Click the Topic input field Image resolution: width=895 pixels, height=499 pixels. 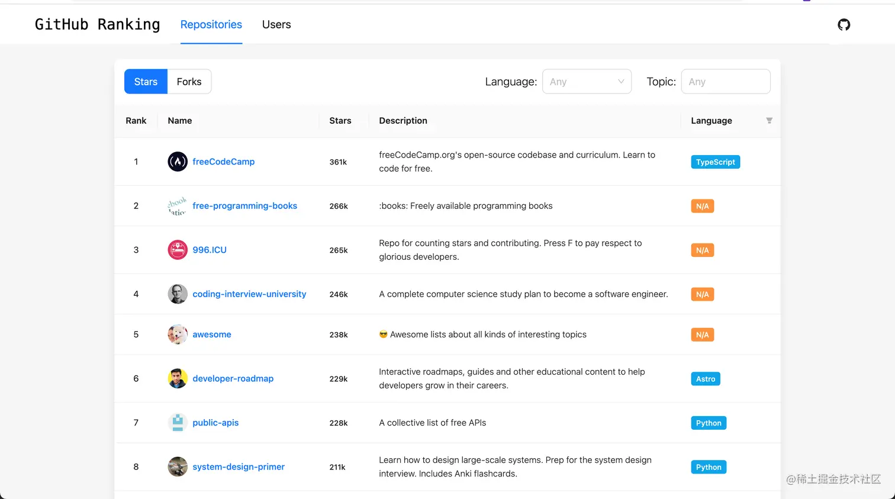tap(725, 82)
